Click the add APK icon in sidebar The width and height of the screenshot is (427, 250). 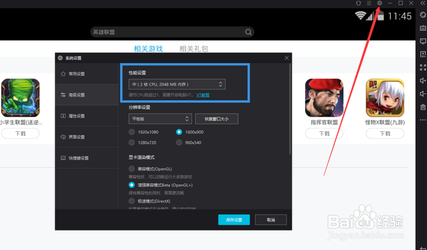423,54
